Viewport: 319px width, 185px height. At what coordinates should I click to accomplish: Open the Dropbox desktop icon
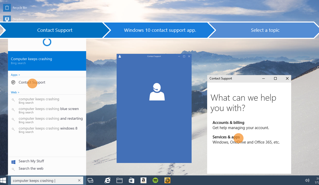[x=7, y=19]
